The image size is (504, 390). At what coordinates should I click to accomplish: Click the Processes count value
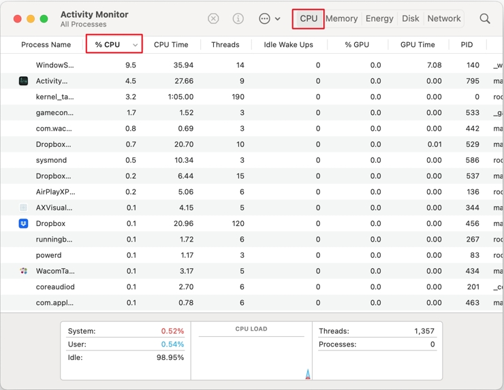432,344
